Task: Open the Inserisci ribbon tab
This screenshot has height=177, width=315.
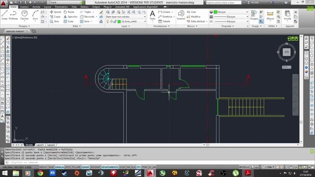Action: coord(24,7)
